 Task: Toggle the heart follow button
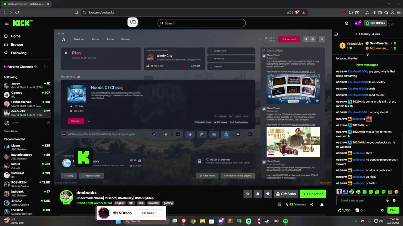tap(268, 194)
